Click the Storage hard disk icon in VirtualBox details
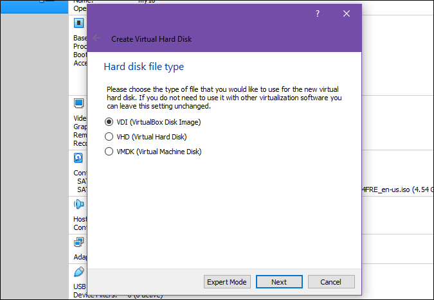Viewport: 434px width, 300px height. 78,158
